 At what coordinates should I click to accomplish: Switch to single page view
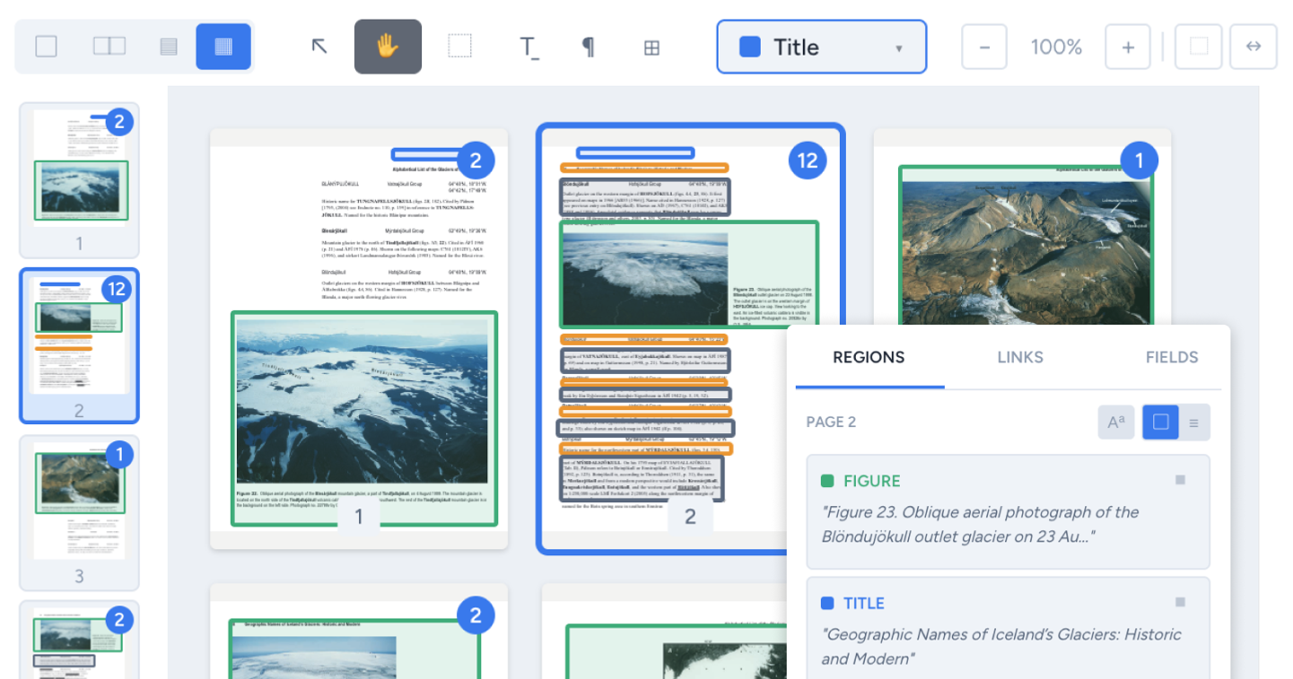pos(47,47)
